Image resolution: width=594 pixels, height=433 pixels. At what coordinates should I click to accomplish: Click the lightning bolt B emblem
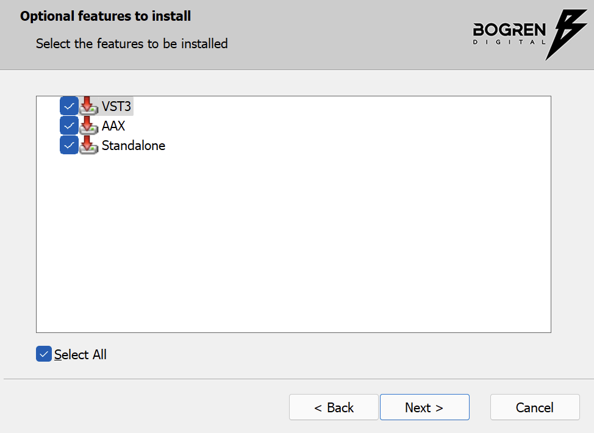pos(566,35)
